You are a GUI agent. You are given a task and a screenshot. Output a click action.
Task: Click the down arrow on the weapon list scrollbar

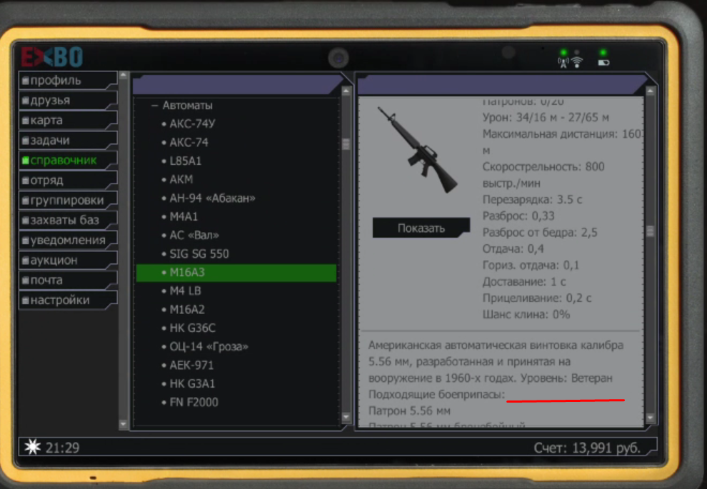coord(346,417)
